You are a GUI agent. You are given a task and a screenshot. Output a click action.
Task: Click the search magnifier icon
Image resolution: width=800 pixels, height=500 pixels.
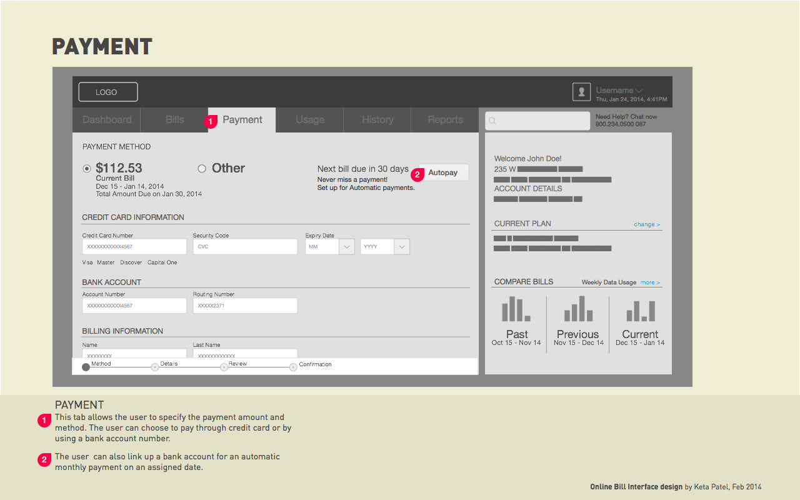tap(492, 121)
